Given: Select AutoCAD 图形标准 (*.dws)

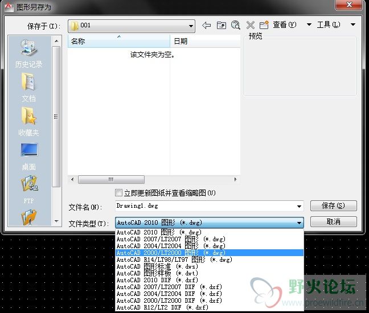Looking at the screenshot, I should coord(210,266).
